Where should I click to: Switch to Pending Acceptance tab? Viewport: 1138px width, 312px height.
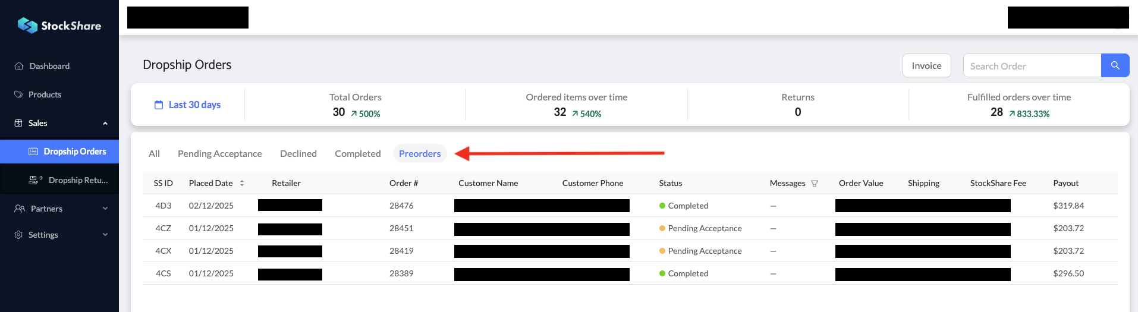219,153
